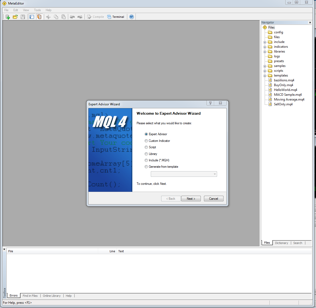Cancel the Expert Advisor Wizard

pos(213,199)
